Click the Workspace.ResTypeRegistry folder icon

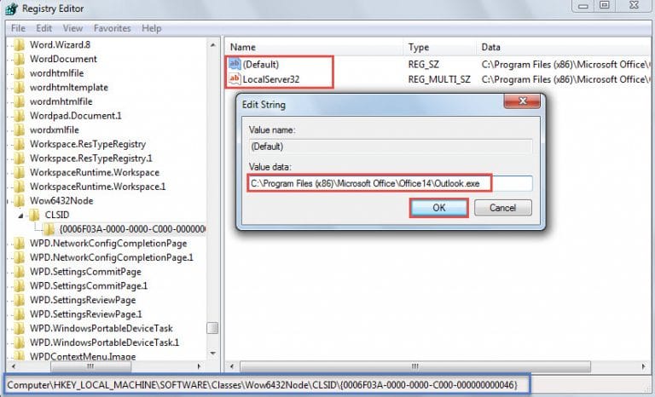(20, 144)
